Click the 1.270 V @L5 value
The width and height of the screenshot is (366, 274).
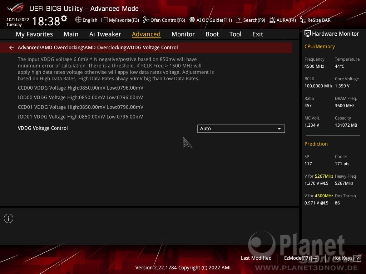click(x=316, y=183)
